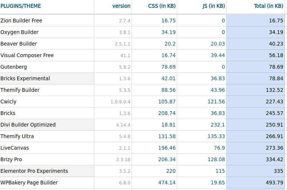Click total 335 for Elementor Pro Experiments
287x190 pixels.
(278, 171)
